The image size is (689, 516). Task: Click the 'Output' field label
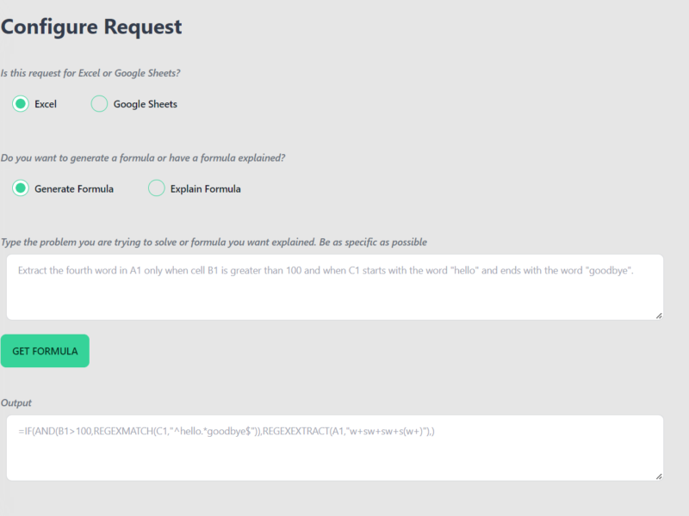click(16, 402)
